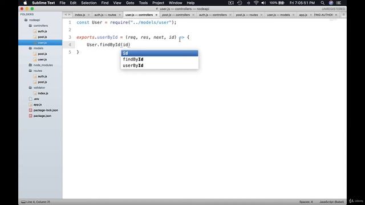Screen dimensions: 365x205
Task: Open the .env file
Action: pos(36,99)
